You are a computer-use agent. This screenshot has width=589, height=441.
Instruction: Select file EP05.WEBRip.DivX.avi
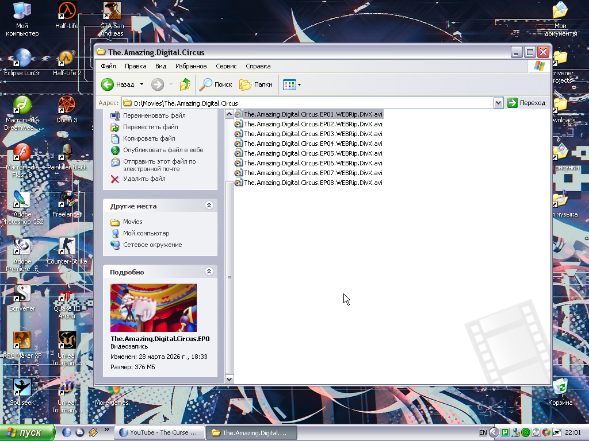pos(308,153)
